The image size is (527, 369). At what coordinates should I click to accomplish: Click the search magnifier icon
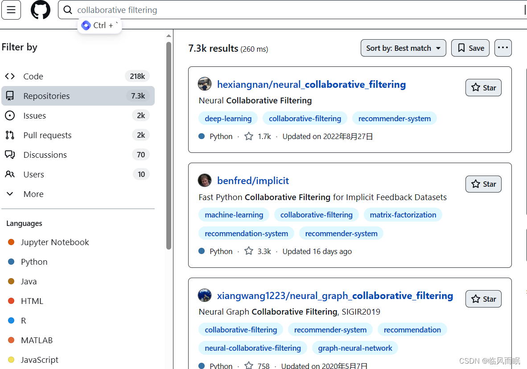[68, 10]
